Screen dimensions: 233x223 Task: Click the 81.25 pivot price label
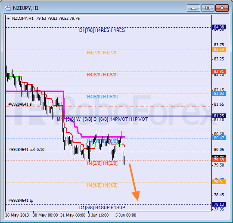219,116
